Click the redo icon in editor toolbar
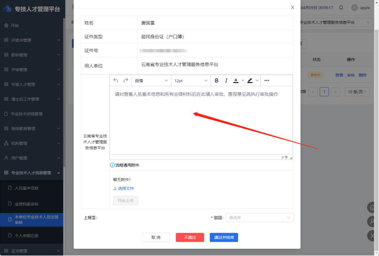The height and width of the screenshot is (256, 379). pyautogui.click(x=125, y=81)
